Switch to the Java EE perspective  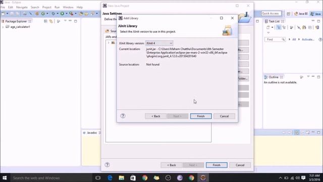[x=301, y=14]
